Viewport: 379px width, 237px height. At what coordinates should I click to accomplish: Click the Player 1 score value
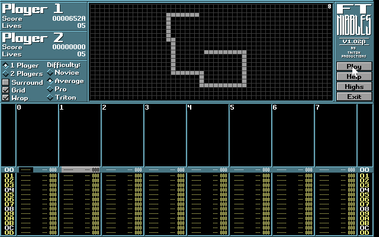[x=69, y=18]
